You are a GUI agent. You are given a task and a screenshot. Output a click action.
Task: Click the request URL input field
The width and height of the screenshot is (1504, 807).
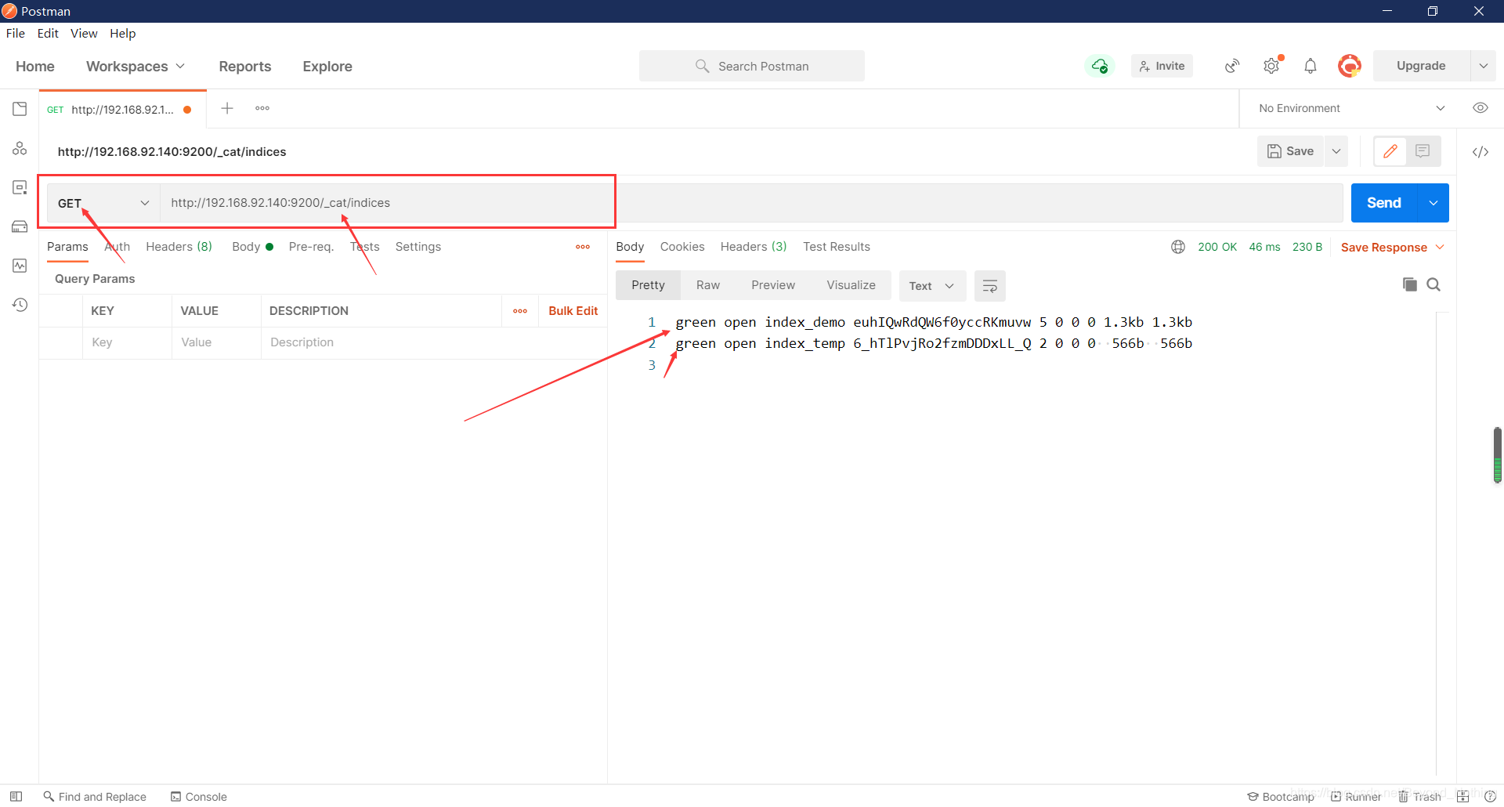point(752,203)
